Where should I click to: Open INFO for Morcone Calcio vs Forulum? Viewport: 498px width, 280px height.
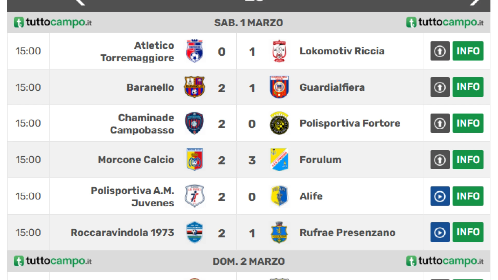click(x=468, y=159)
